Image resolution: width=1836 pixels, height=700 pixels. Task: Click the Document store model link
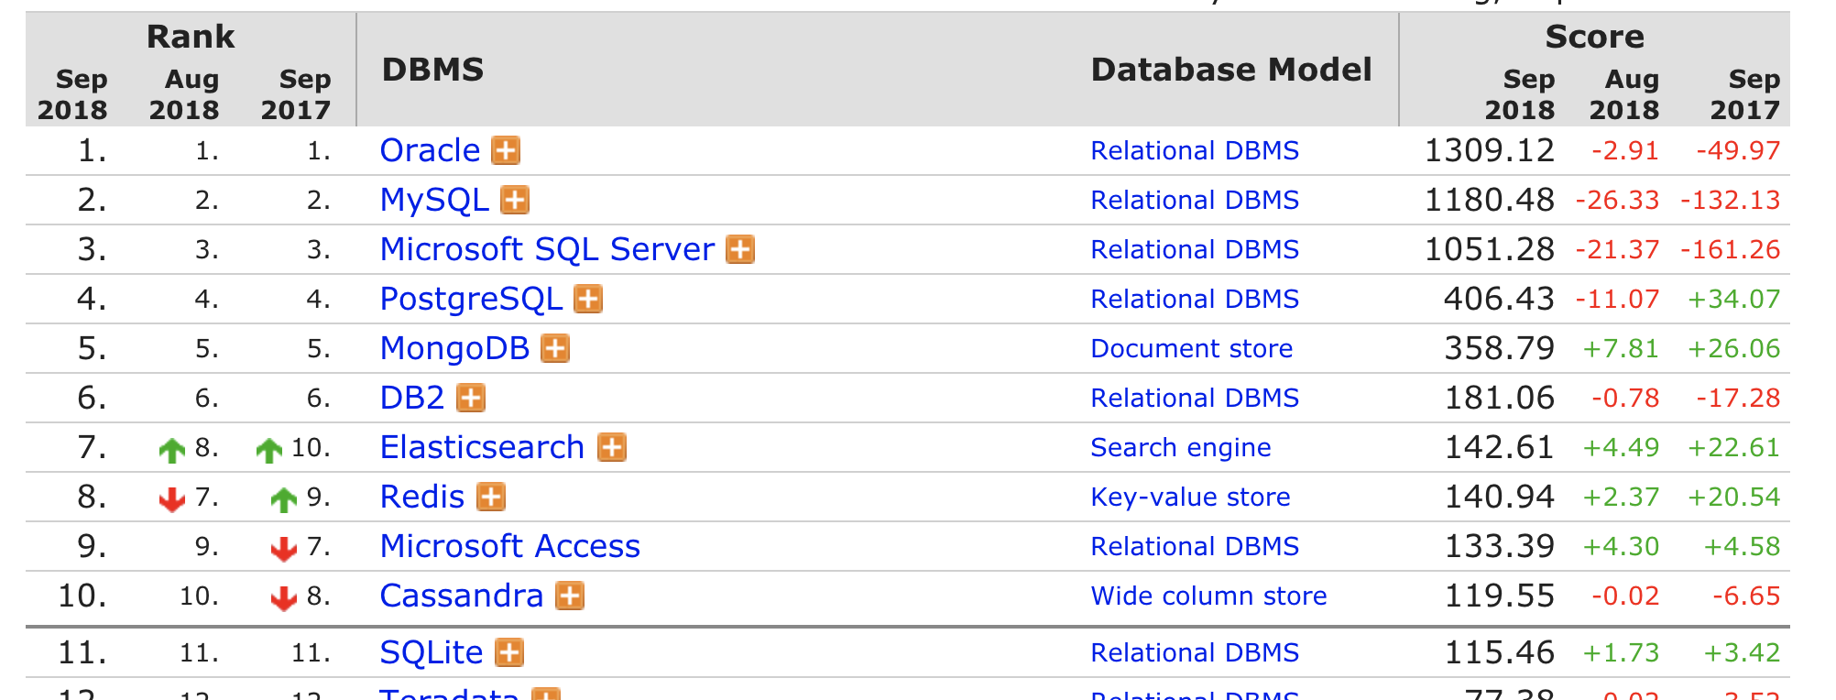click(x=1191, y=348)
